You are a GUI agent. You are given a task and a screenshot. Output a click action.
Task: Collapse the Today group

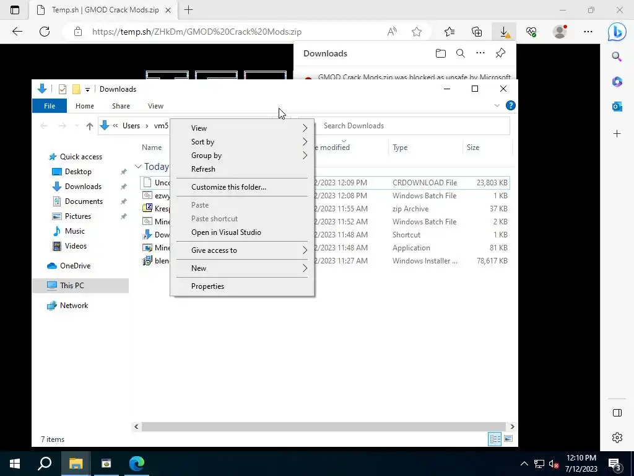click(138, 166)
